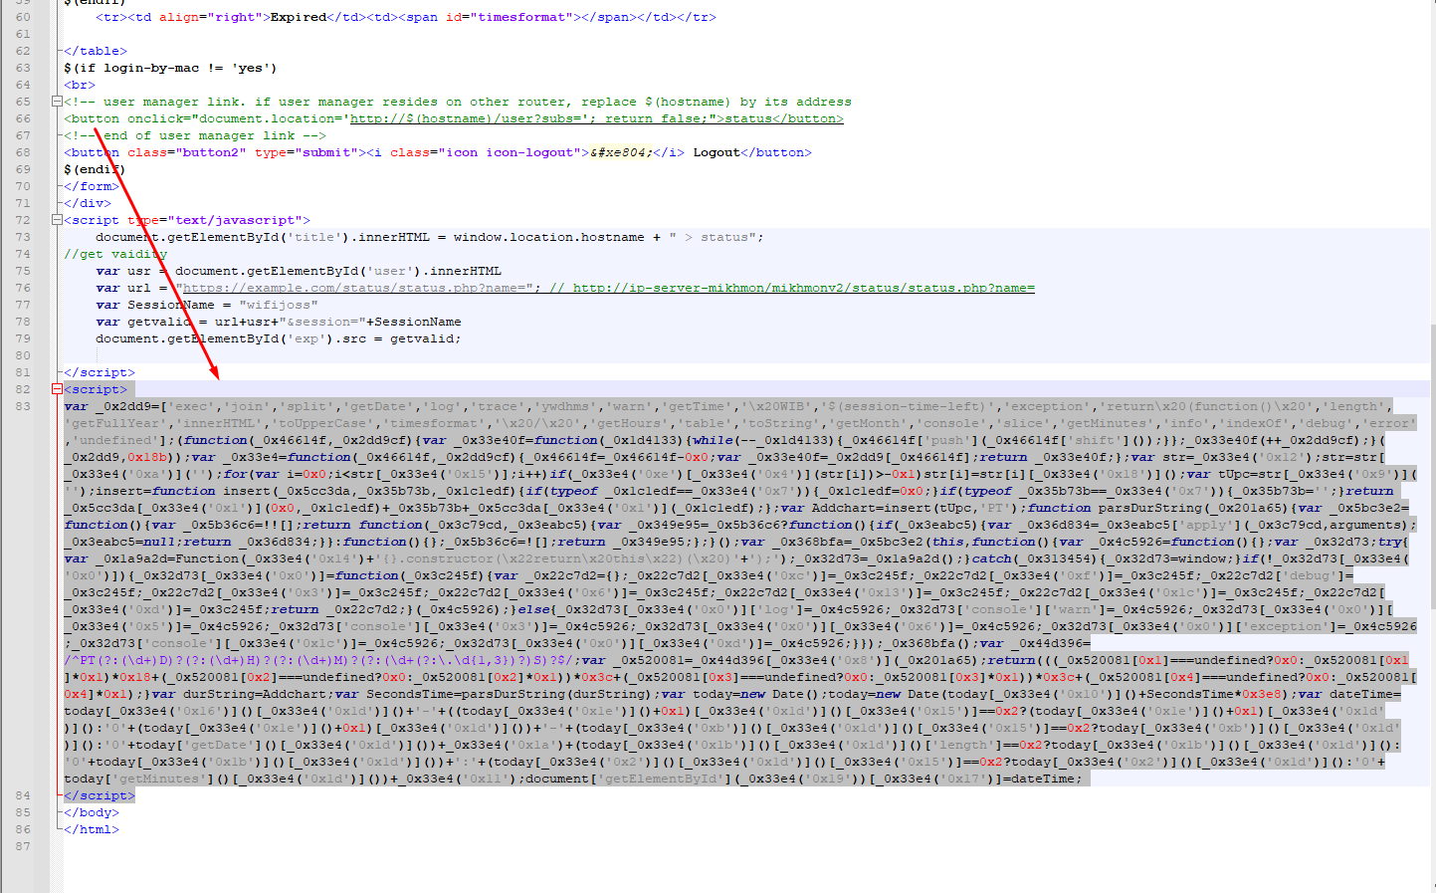Viewport: 1436px width, 893px height.
Task: Collapse the script block fold at line 72
Action: click(57, 220)
